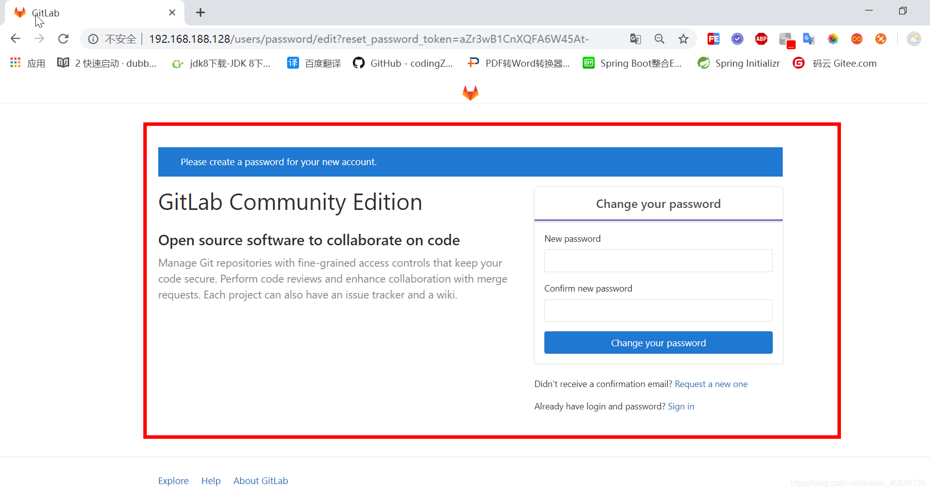
Task: Open the browser profile avatar
Action: [914, 39]
